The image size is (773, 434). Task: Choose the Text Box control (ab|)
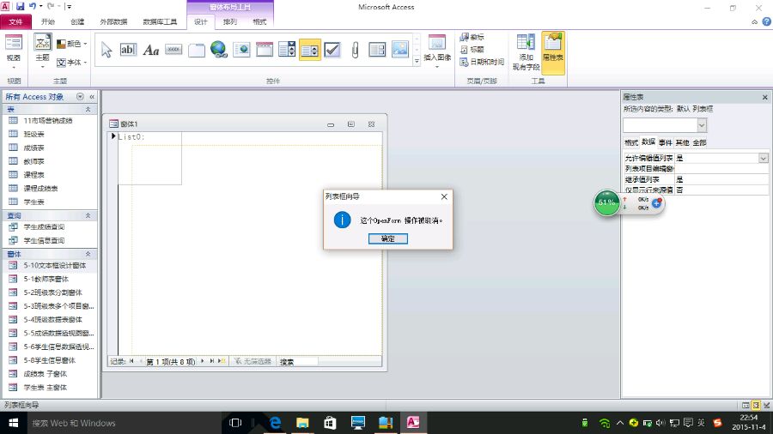(128, 50)
